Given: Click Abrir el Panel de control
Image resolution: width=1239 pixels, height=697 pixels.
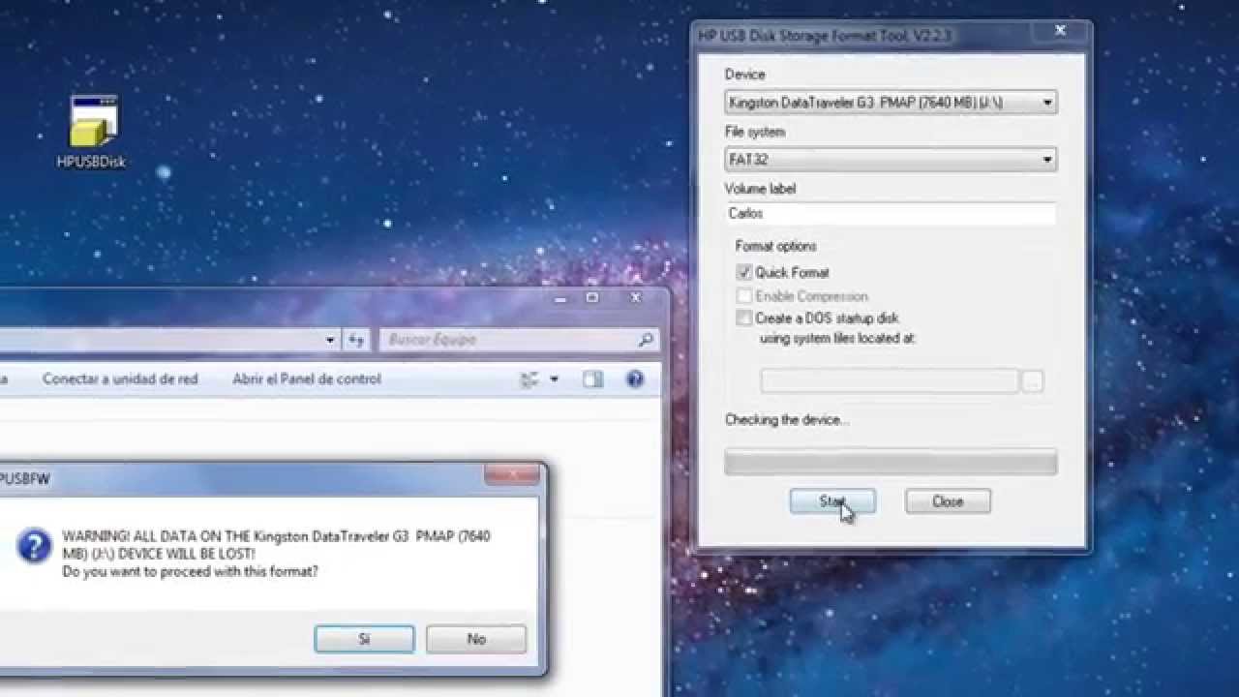Looking at the screenshot, I should (x=307, y=379).
